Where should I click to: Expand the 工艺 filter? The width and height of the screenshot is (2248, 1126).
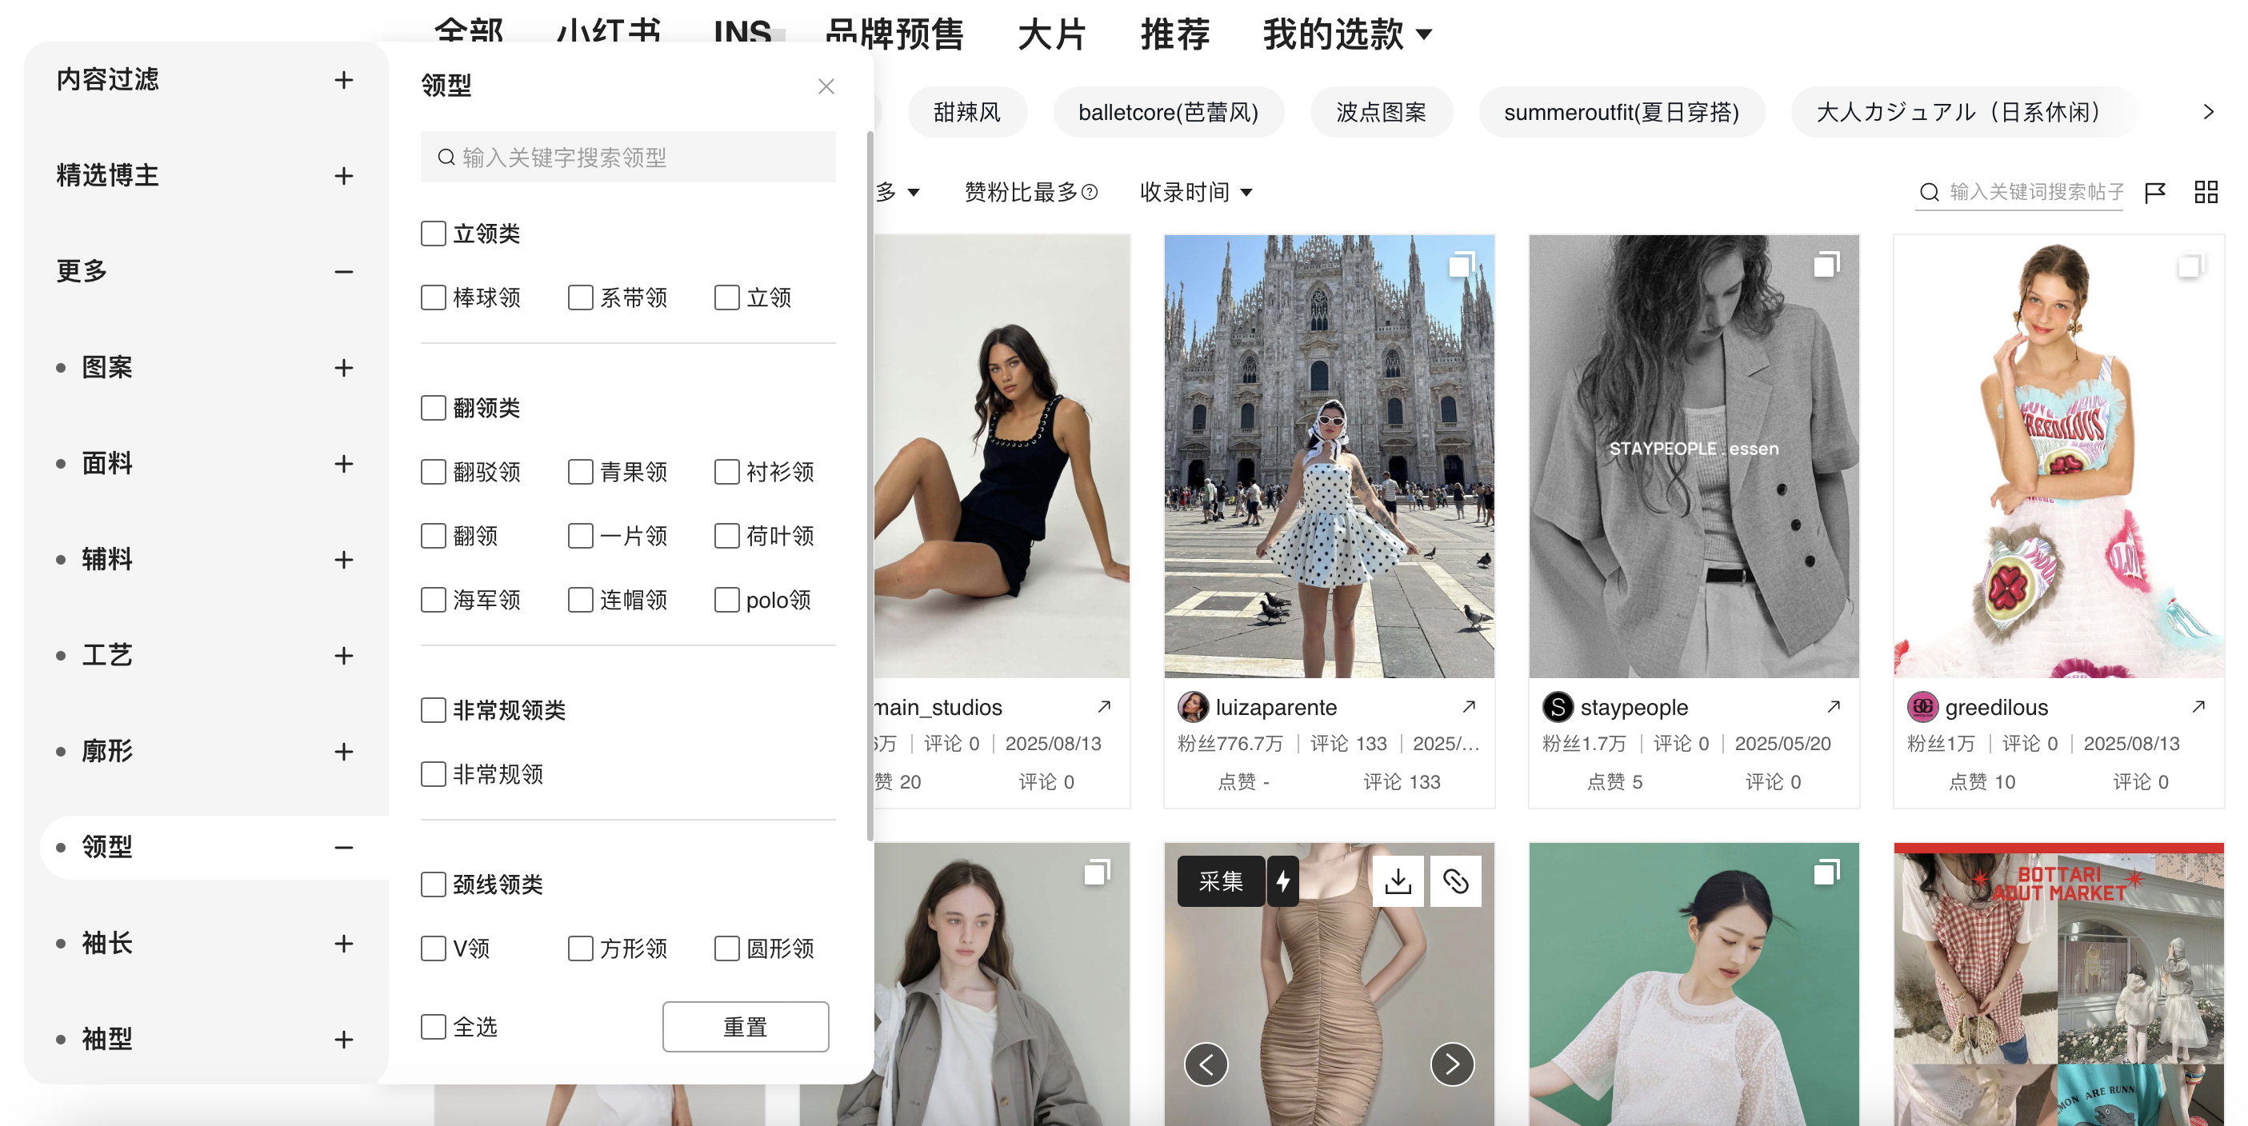click(344, 656)
